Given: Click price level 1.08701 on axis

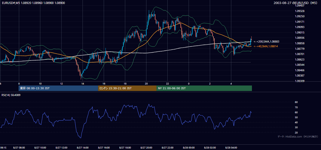Looking at the screenshot, I should tap(299, 54).
